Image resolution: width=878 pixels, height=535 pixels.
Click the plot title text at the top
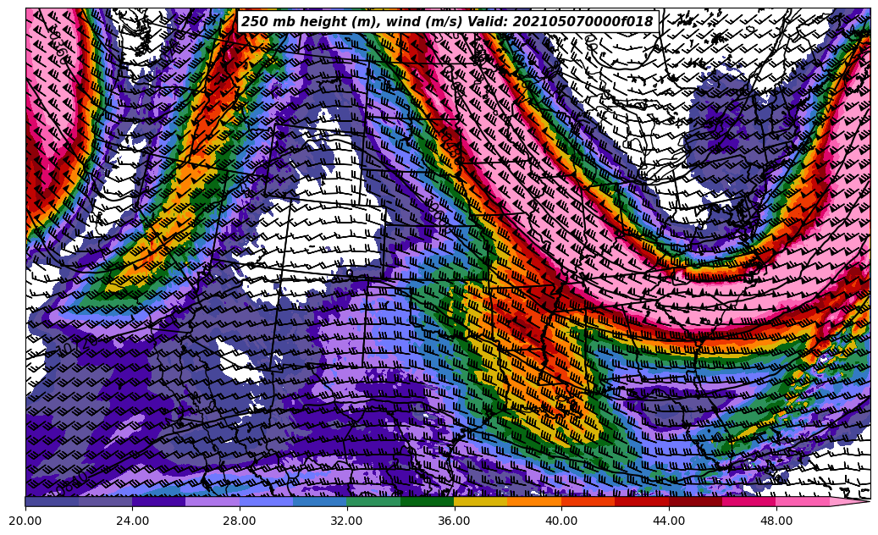coord(447,21)
